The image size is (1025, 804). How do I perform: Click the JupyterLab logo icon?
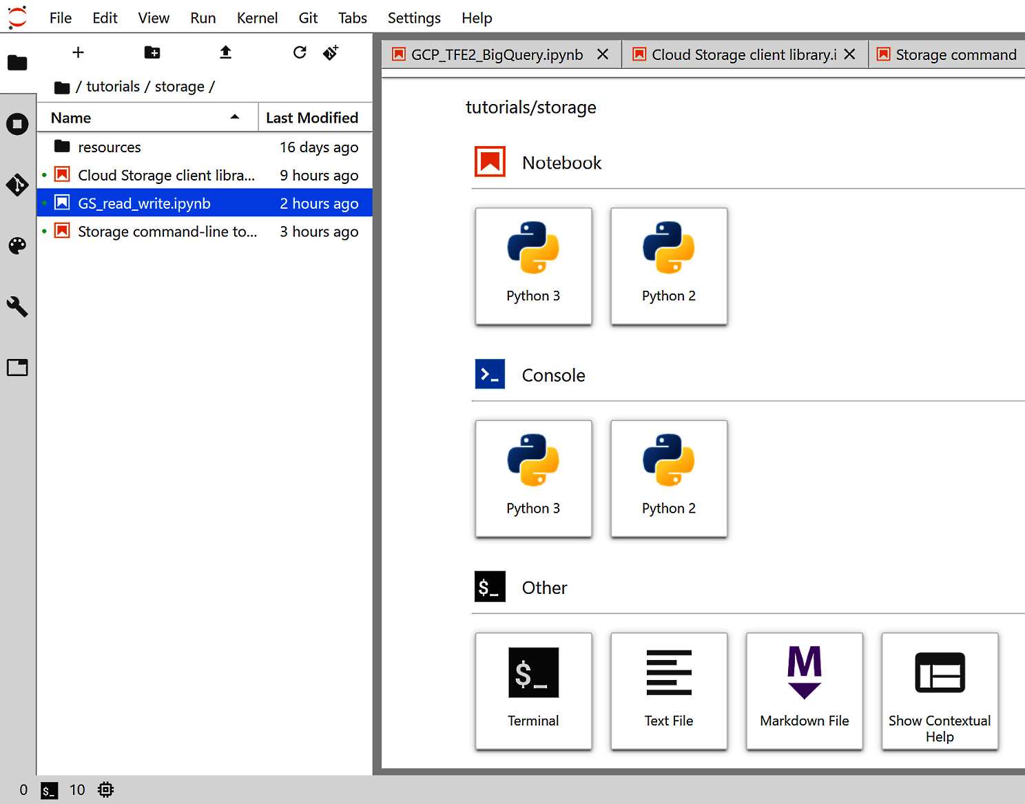tap(17, 17)
